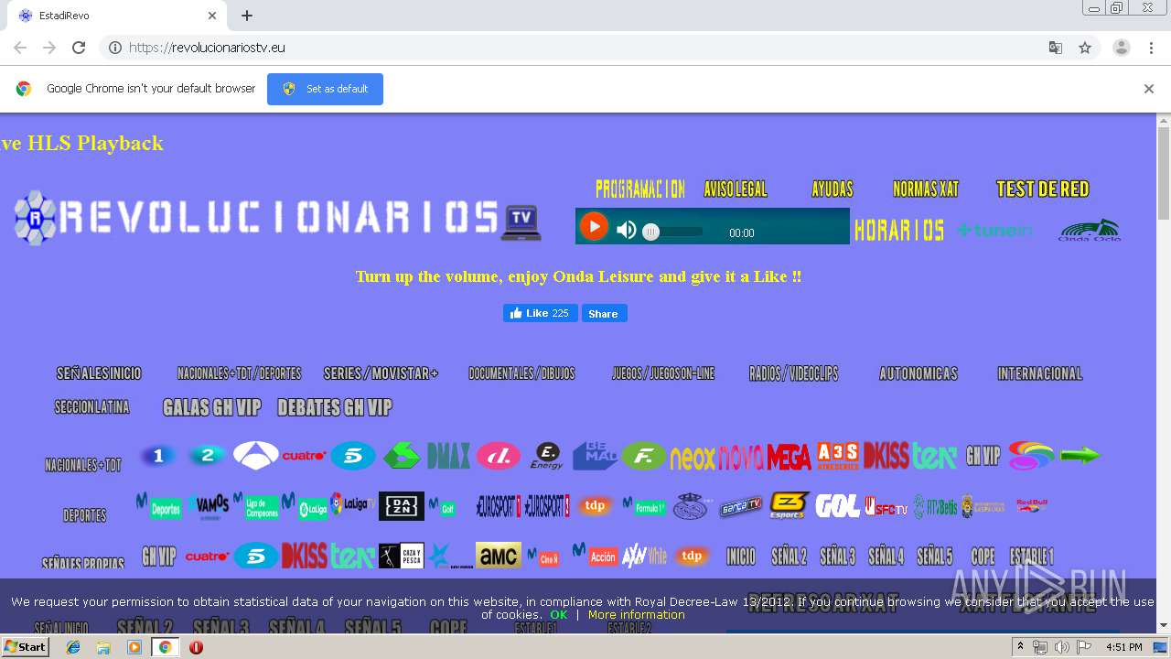Image resolution: width=1171 pixels, height=659 pixels.
Task: Open Internet Explorer from taskbar
Action: pyautogui.click(x=73, y=647)
